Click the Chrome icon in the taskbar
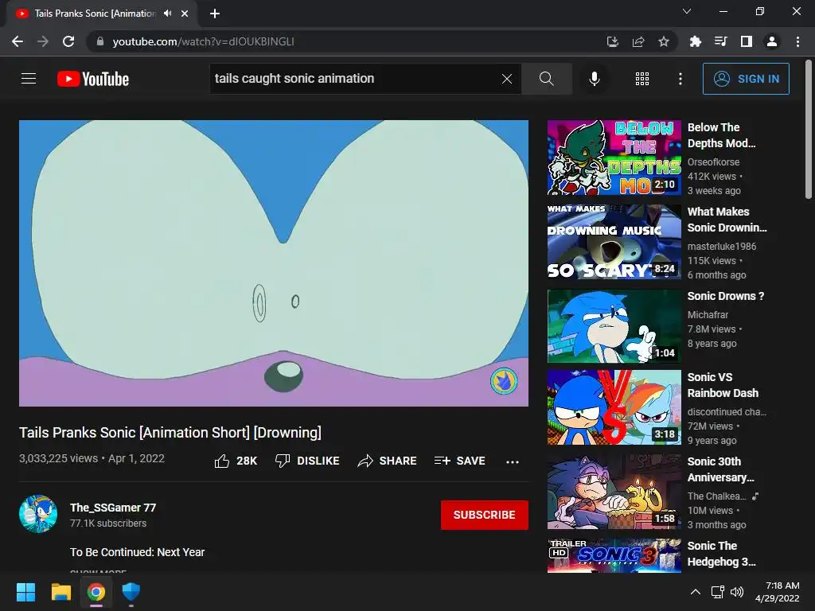 [96, 592]
